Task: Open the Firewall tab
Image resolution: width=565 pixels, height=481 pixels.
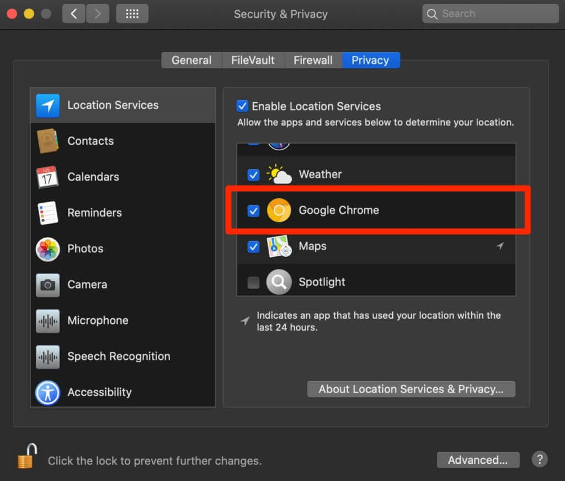Action: click(313, 60)
